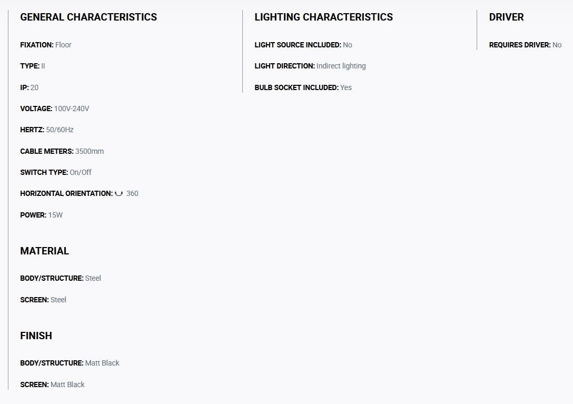Click the Light Source Included label
Viewport: 573px width, 404px height.
coord(298,45)
